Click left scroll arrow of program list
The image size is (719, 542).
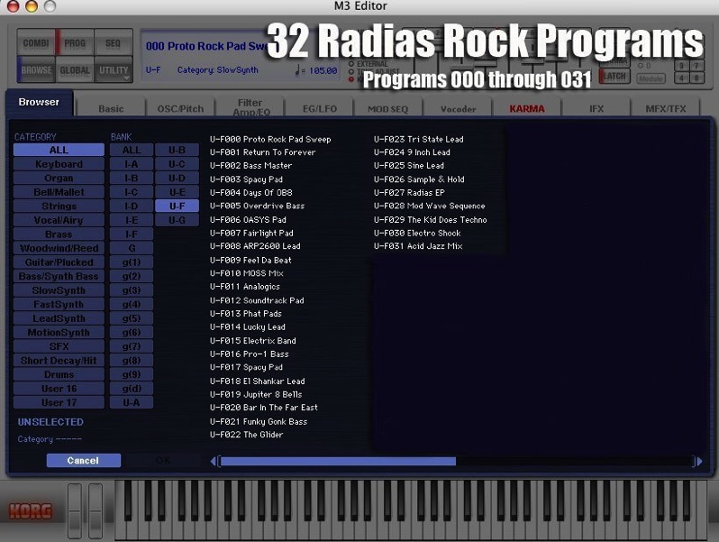coord(214,461)
